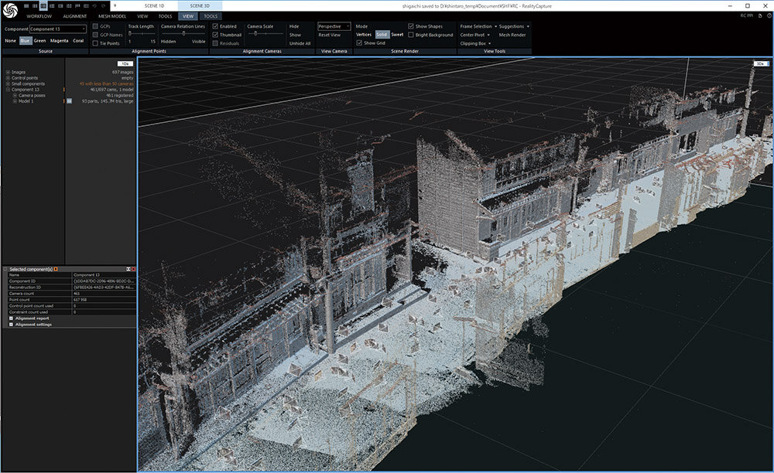Expand the Images tree node
774x473 pixels.
point(8,73)
